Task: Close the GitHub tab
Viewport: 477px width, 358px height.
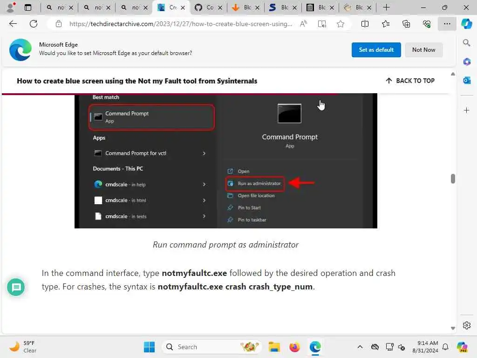Action: click(220, 7)
